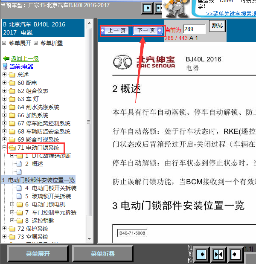Click the 菜单折叠 text link in the sidebar header
The height and width of the screenshot is (264, 256).
point(52,43)
